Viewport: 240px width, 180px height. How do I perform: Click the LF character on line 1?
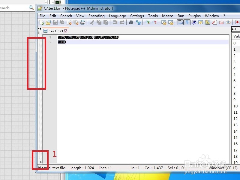tap(116, 37)
